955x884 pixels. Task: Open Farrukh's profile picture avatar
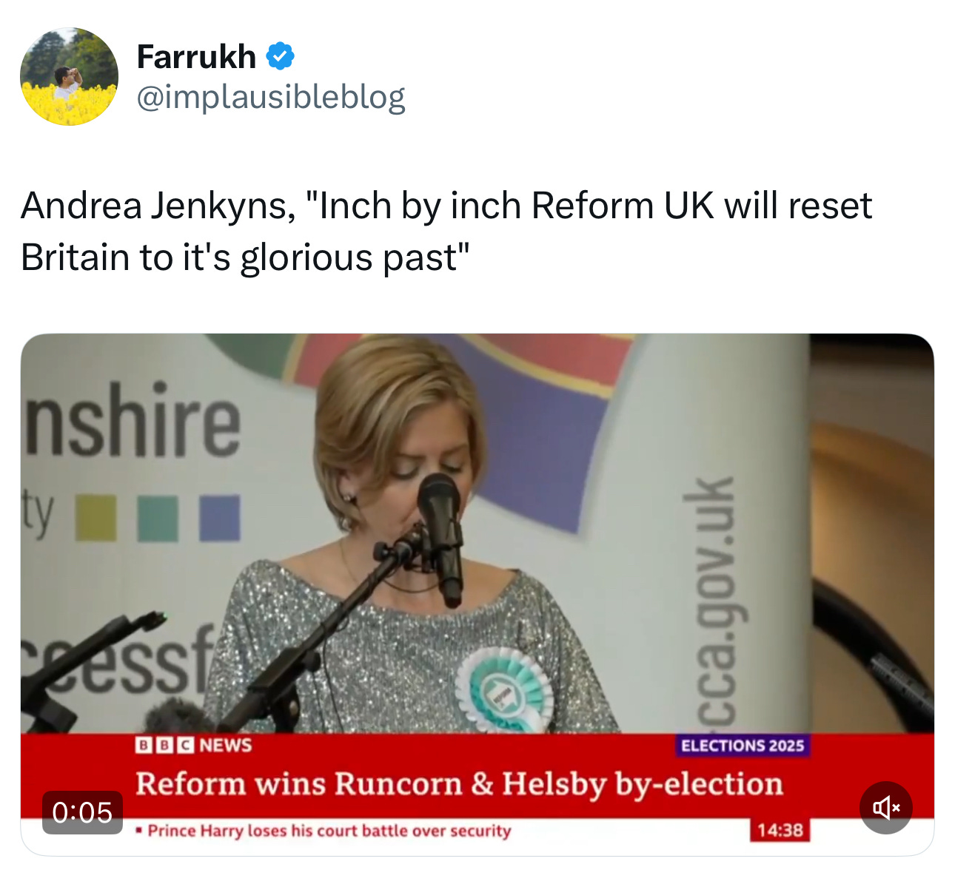click(69, 77)
